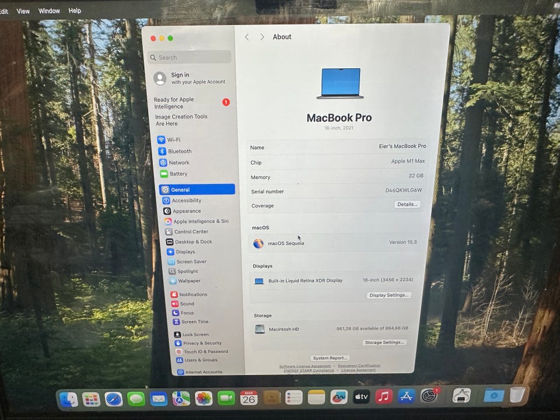Click the Coverage Details button

[407, 204]
